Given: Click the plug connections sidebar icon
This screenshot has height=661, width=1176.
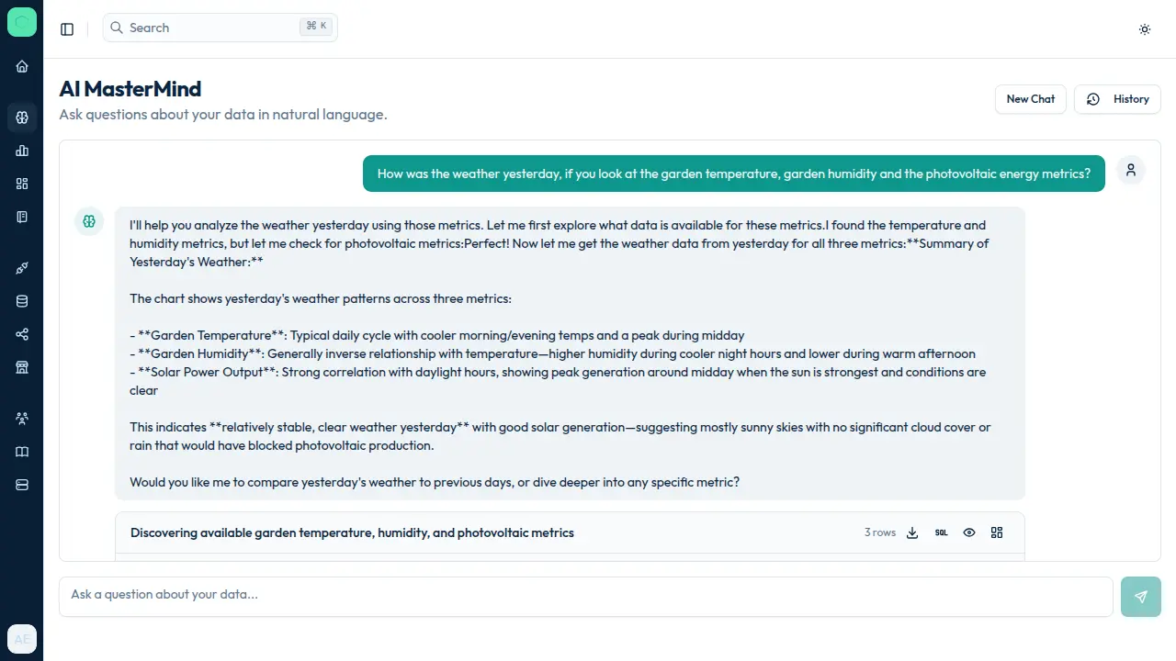Looking at the screenshot, I should point(22,268).
